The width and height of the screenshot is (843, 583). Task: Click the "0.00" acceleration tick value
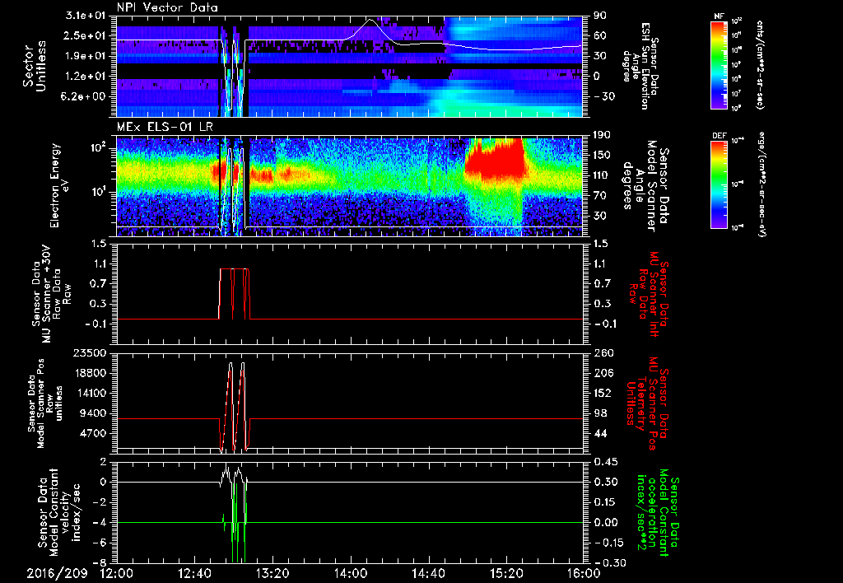604,522
